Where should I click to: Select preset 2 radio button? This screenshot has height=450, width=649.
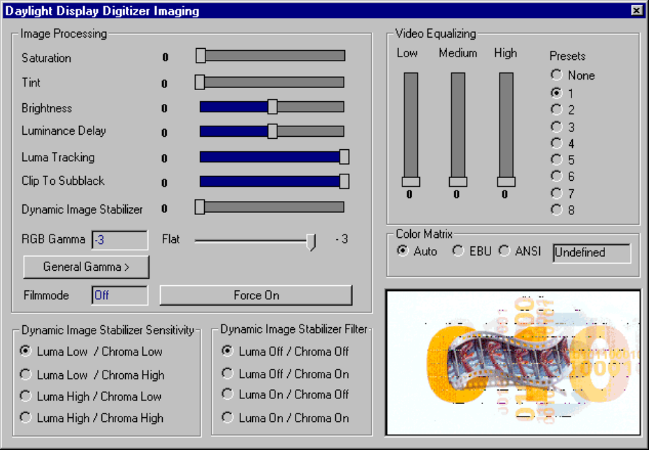tap(556, 110)
